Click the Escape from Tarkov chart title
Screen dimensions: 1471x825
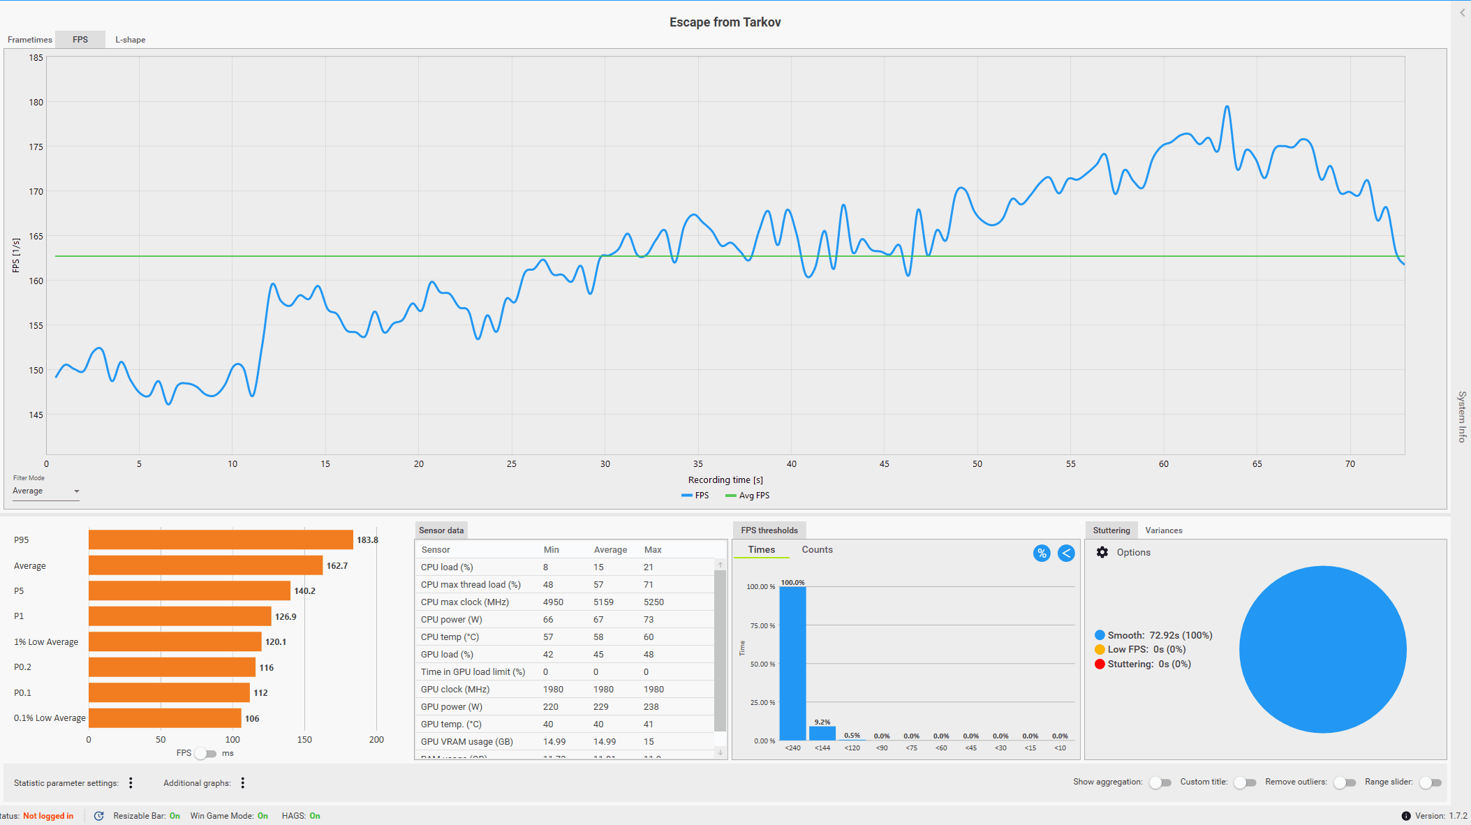pyautogui.click(x=725, y=22)
